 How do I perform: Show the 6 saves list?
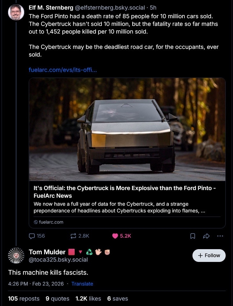pos(117,299)
